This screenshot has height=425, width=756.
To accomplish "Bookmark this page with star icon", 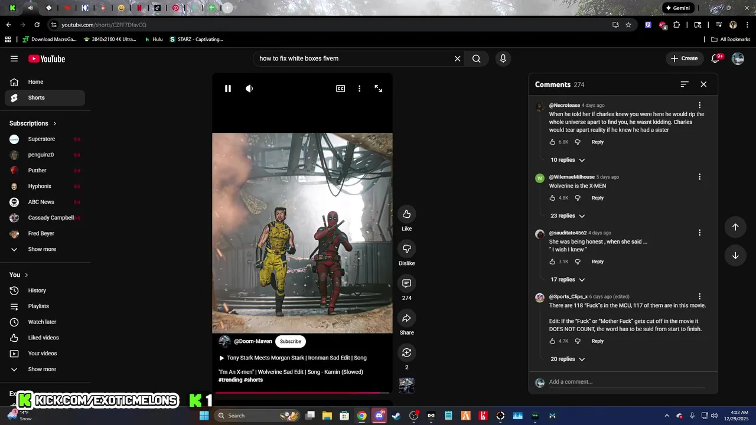I will [x=628, y=25].
